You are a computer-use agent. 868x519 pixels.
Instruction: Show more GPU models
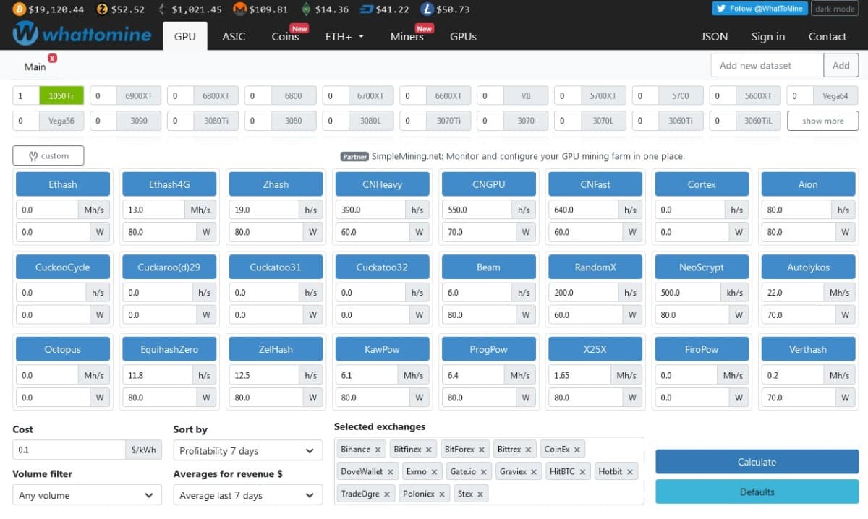click(x=822, y=121)
